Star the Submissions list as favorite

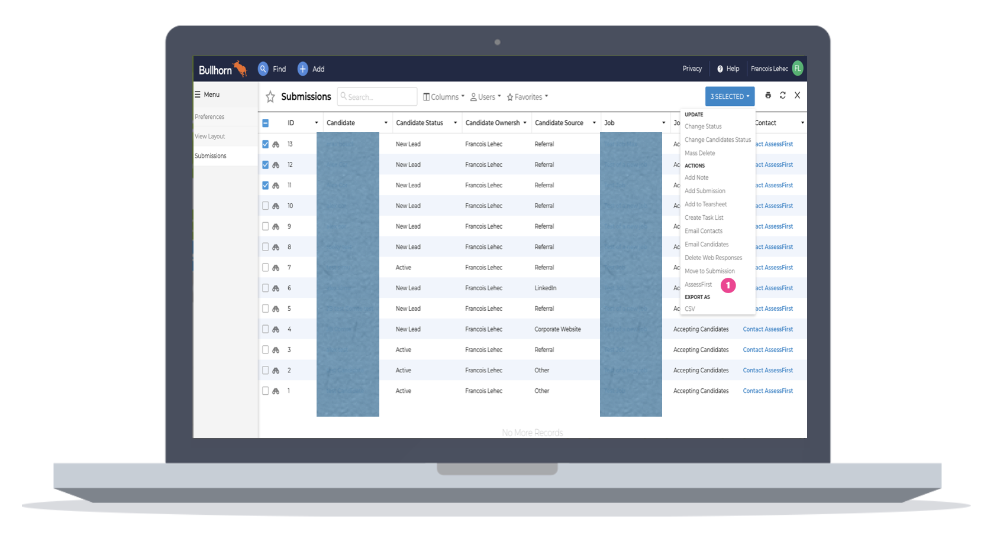pyautogui.click(x=270, y=96)
